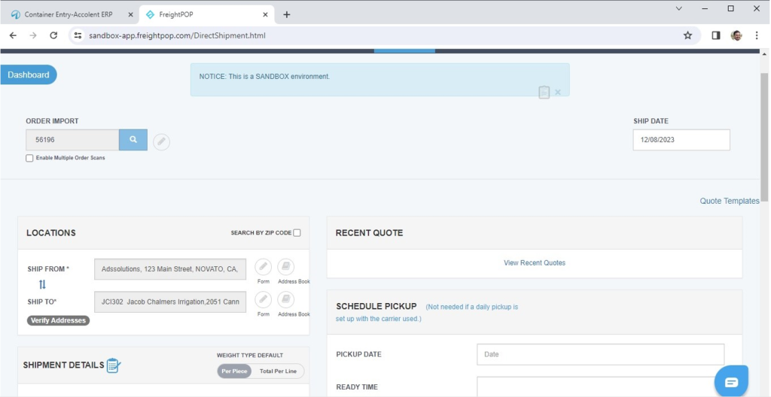Open the Address Book icon for Ship From
The height and width of the screenshot is (397, 771).
(285, 267)
